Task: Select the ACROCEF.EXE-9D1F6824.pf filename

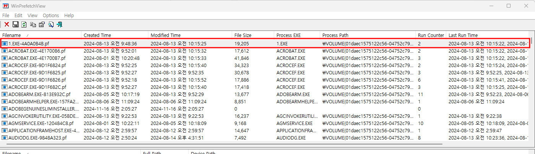Action: pos(37,65)
